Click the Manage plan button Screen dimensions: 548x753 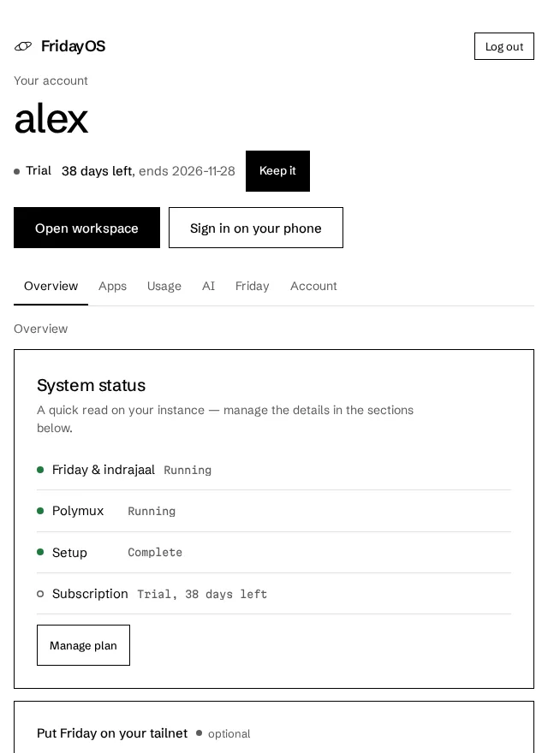(83, 645)
